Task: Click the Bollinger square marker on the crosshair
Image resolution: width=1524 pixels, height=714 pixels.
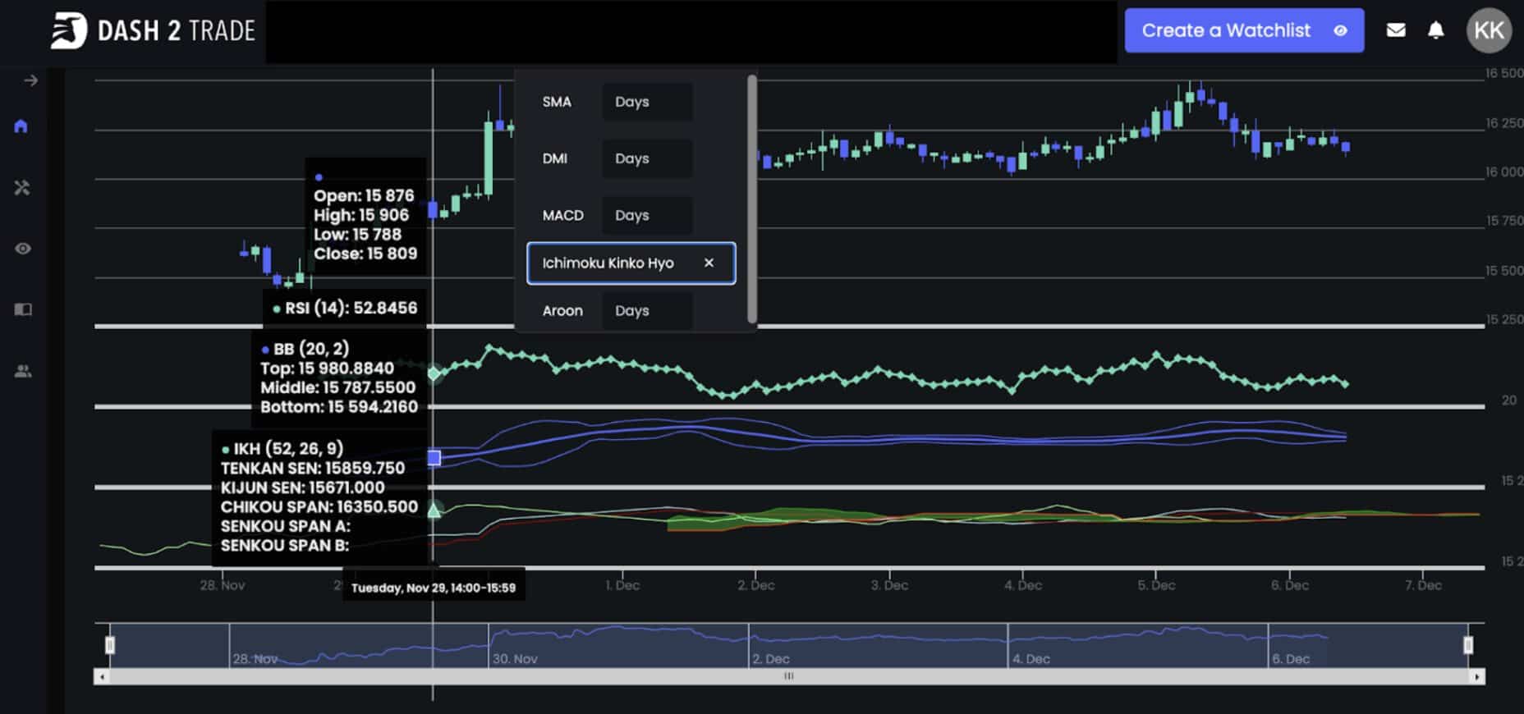Action: (x=434, y=458)
